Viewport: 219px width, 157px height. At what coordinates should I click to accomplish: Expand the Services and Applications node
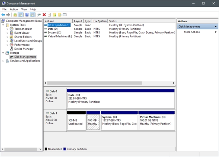pos(3,61)
